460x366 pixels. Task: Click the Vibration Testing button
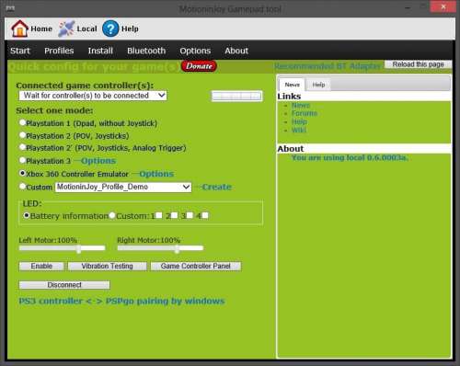tap(108, 266)
